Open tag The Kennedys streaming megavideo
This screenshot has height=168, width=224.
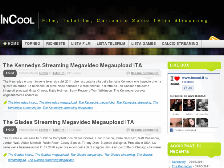[68, 108]
